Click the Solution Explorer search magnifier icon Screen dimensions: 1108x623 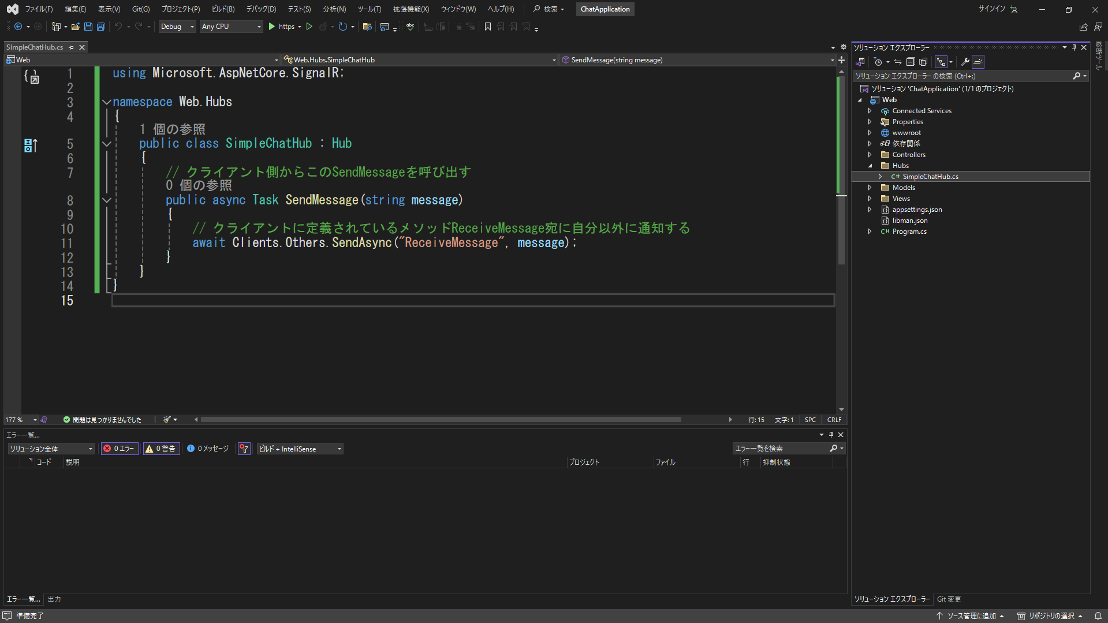[1077, 76]
